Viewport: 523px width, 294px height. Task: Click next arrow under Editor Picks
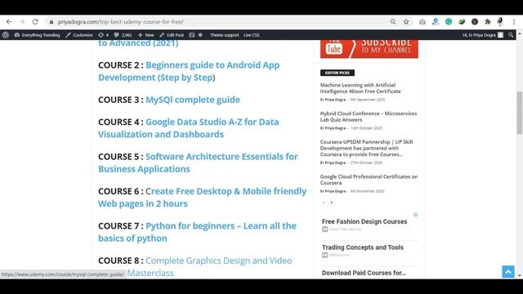(x=332, y=203)
